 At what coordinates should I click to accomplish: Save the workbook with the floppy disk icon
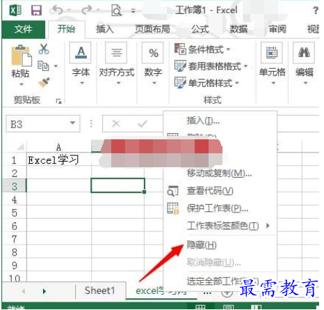point(36,10)
